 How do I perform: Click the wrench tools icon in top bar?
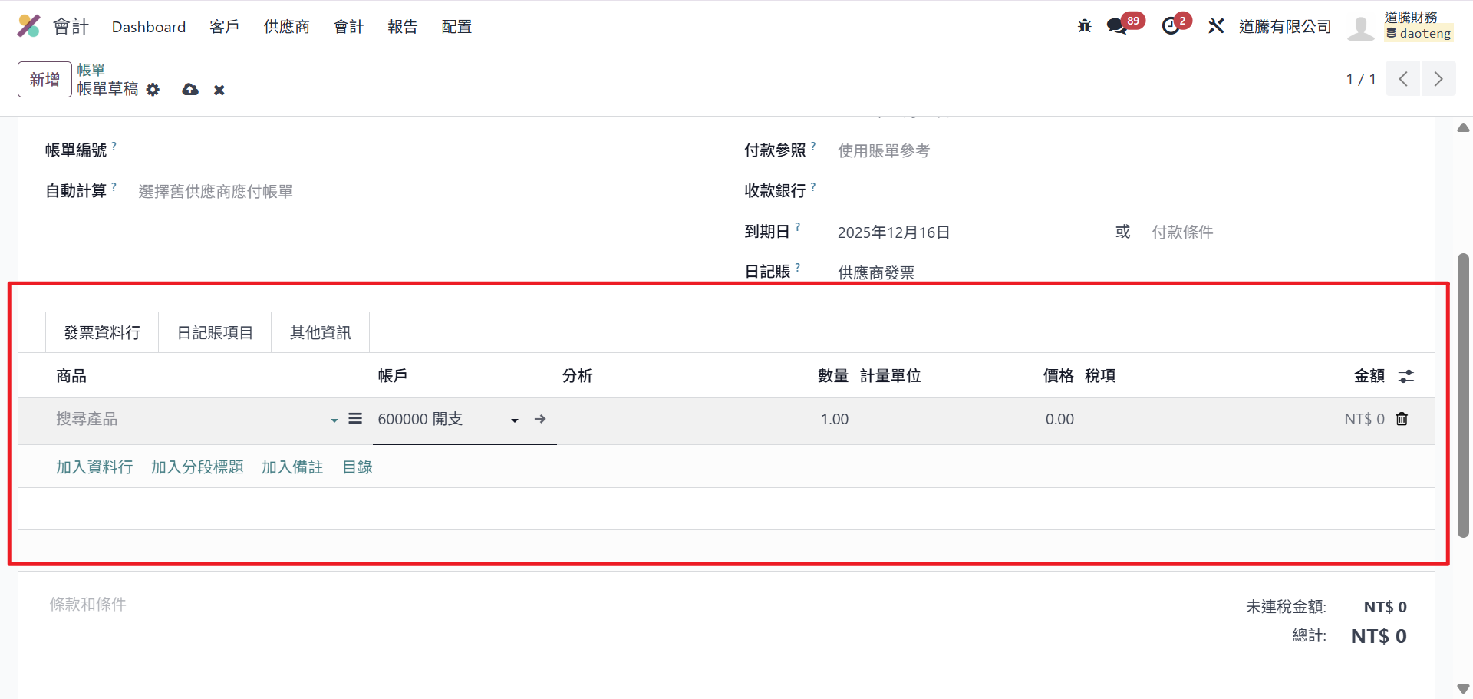click(x=1216, y=26)
